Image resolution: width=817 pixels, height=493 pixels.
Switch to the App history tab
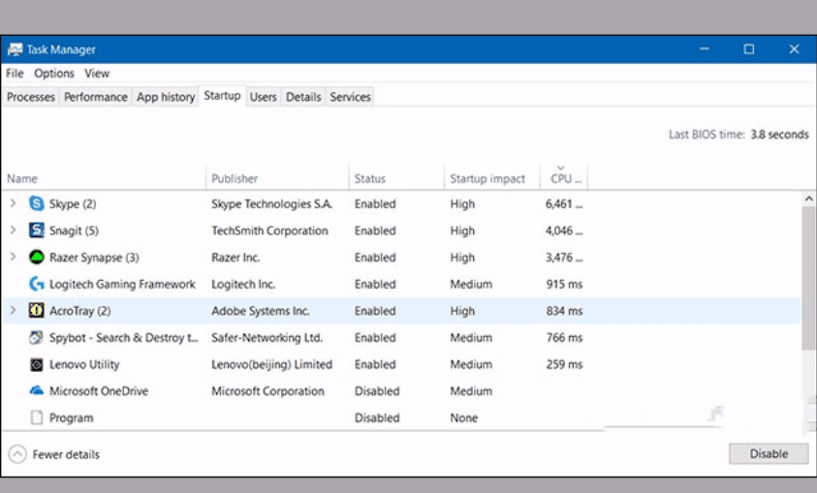[x=166, y=97]
